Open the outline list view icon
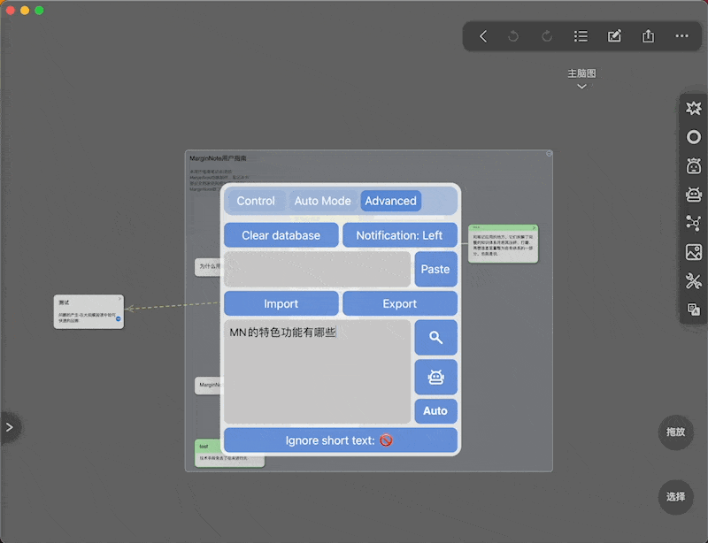708x543 pixels. point(581,36)
